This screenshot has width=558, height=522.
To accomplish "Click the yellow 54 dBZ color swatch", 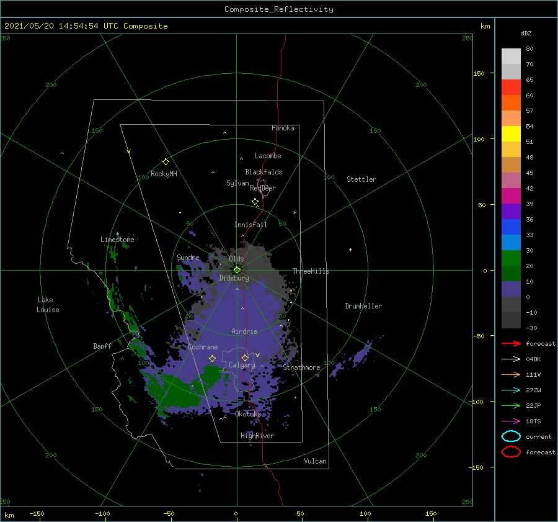I will [511, 134].
